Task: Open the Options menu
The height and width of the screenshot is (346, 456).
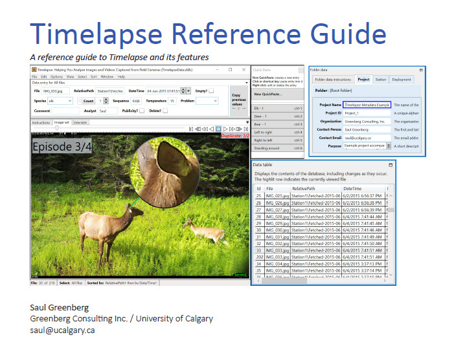Action: click(x=56, y=76)
